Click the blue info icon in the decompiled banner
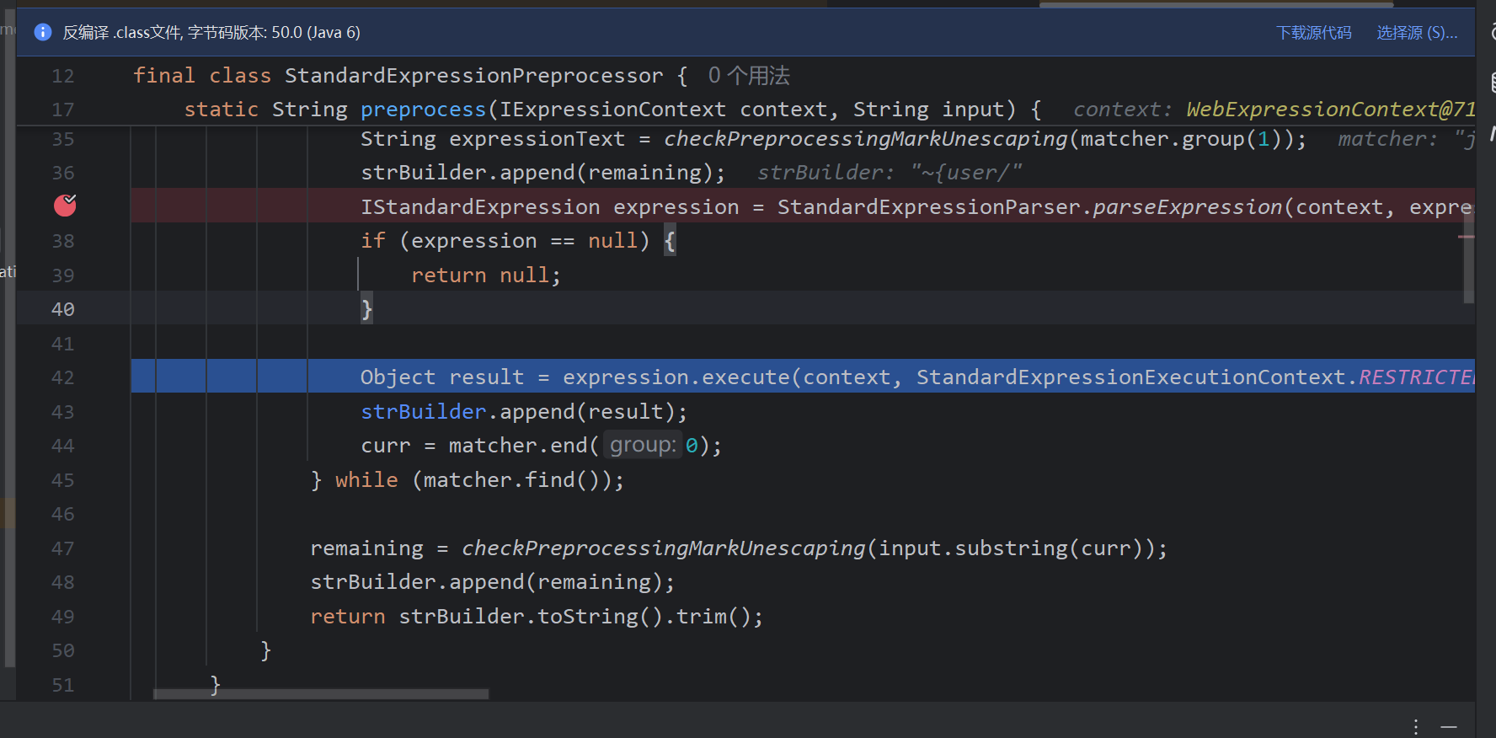The width and height of the screenshot is (1496, 738). (43, 32)
